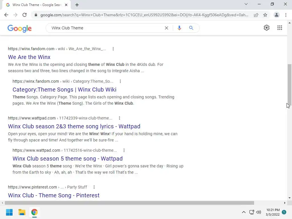This screenshot has width=292, height=219.
Task: Click the browser forward arrow
Action: 15,15
